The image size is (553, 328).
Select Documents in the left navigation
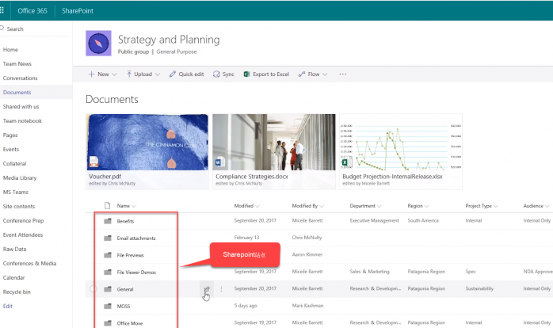click(17, 92)
